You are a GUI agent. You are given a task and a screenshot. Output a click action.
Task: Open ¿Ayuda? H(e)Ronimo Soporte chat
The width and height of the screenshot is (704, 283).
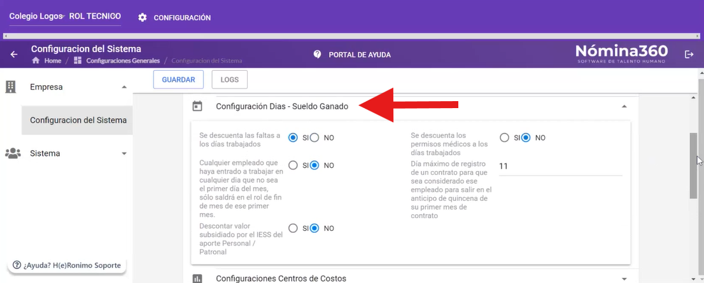click(x=67, y=265)
